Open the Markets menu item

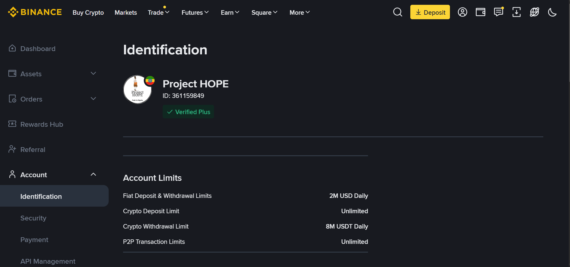click(126, 13)
